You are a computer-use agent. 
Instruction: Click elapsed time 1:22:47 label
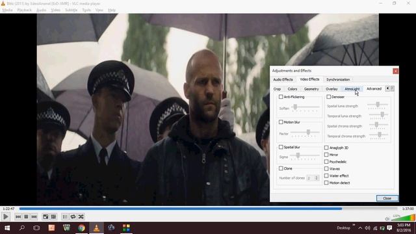pyautogui.click(x=8, y=209)
